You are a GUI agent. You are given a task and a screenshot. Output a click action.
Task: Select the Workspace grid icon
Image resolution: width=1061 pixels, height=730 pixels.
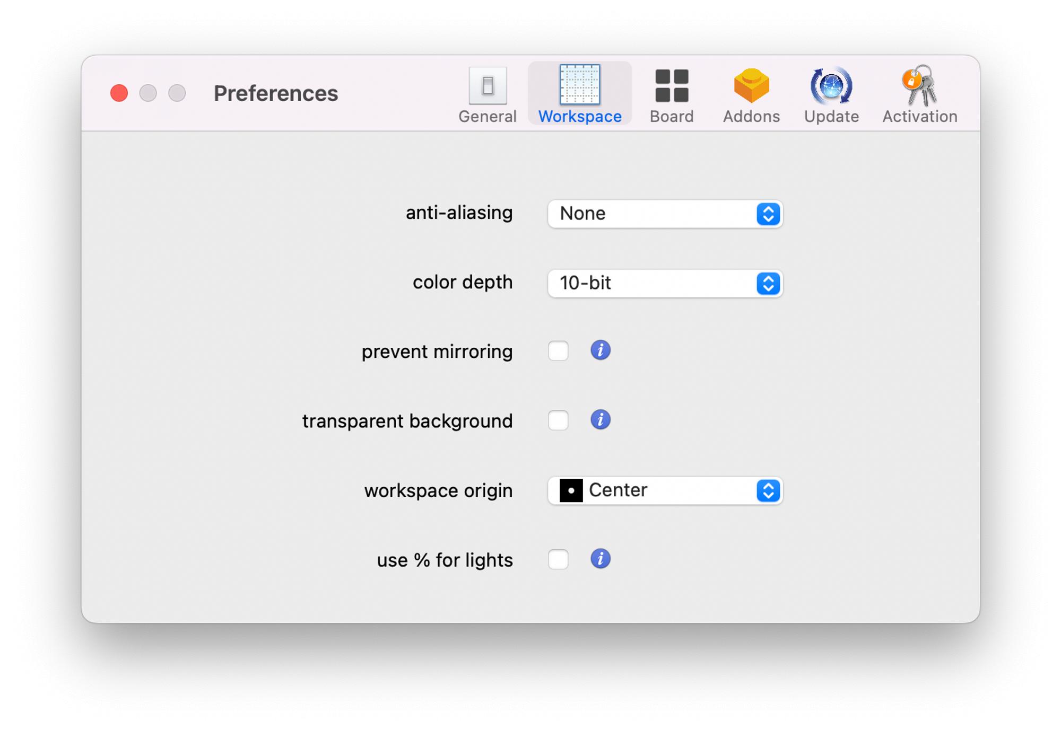click(579, 85)
